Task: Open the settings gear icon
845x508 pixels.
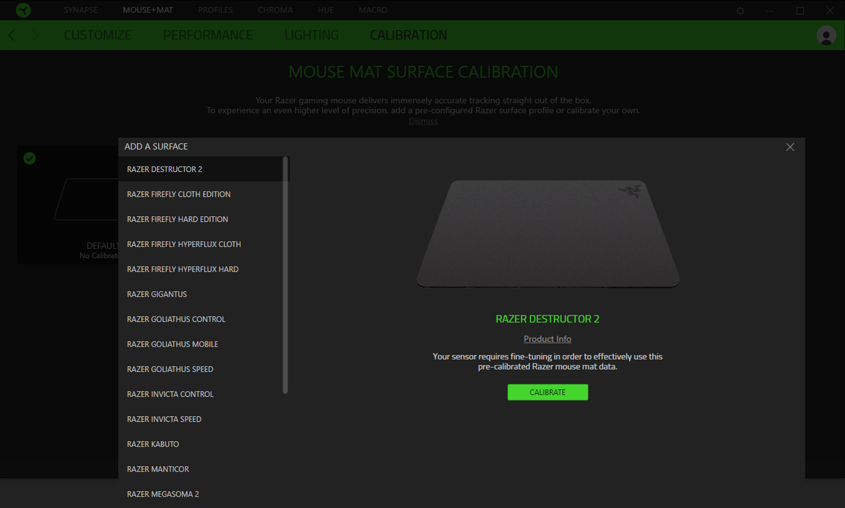Action: click(x=740, y=11)
